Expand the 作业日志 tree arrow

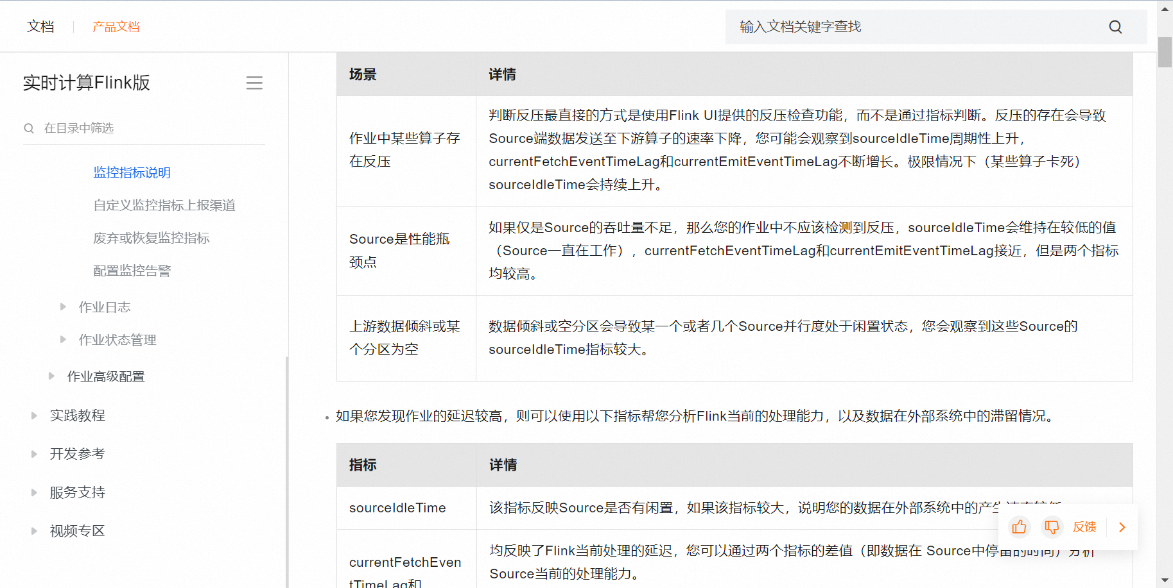(x=63, y=307)
